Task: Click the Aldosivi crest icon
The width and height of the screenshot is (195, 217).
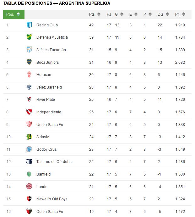Action: [x=29, y=137]
